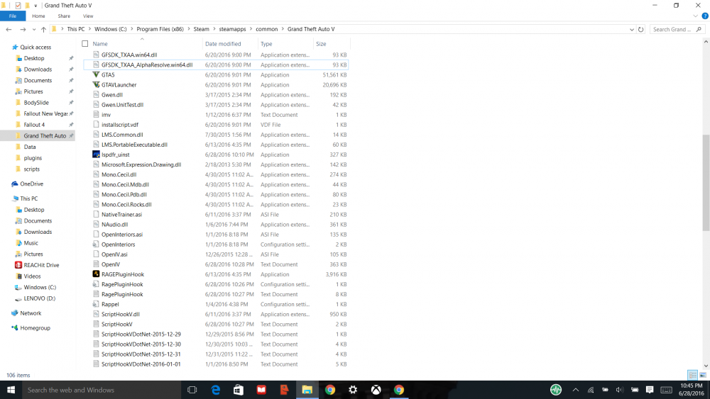Open the File menu tab

tap(13, 16)
